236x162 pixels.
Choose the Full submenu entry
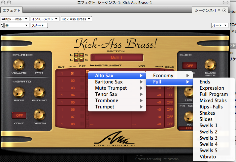point(169,82)
